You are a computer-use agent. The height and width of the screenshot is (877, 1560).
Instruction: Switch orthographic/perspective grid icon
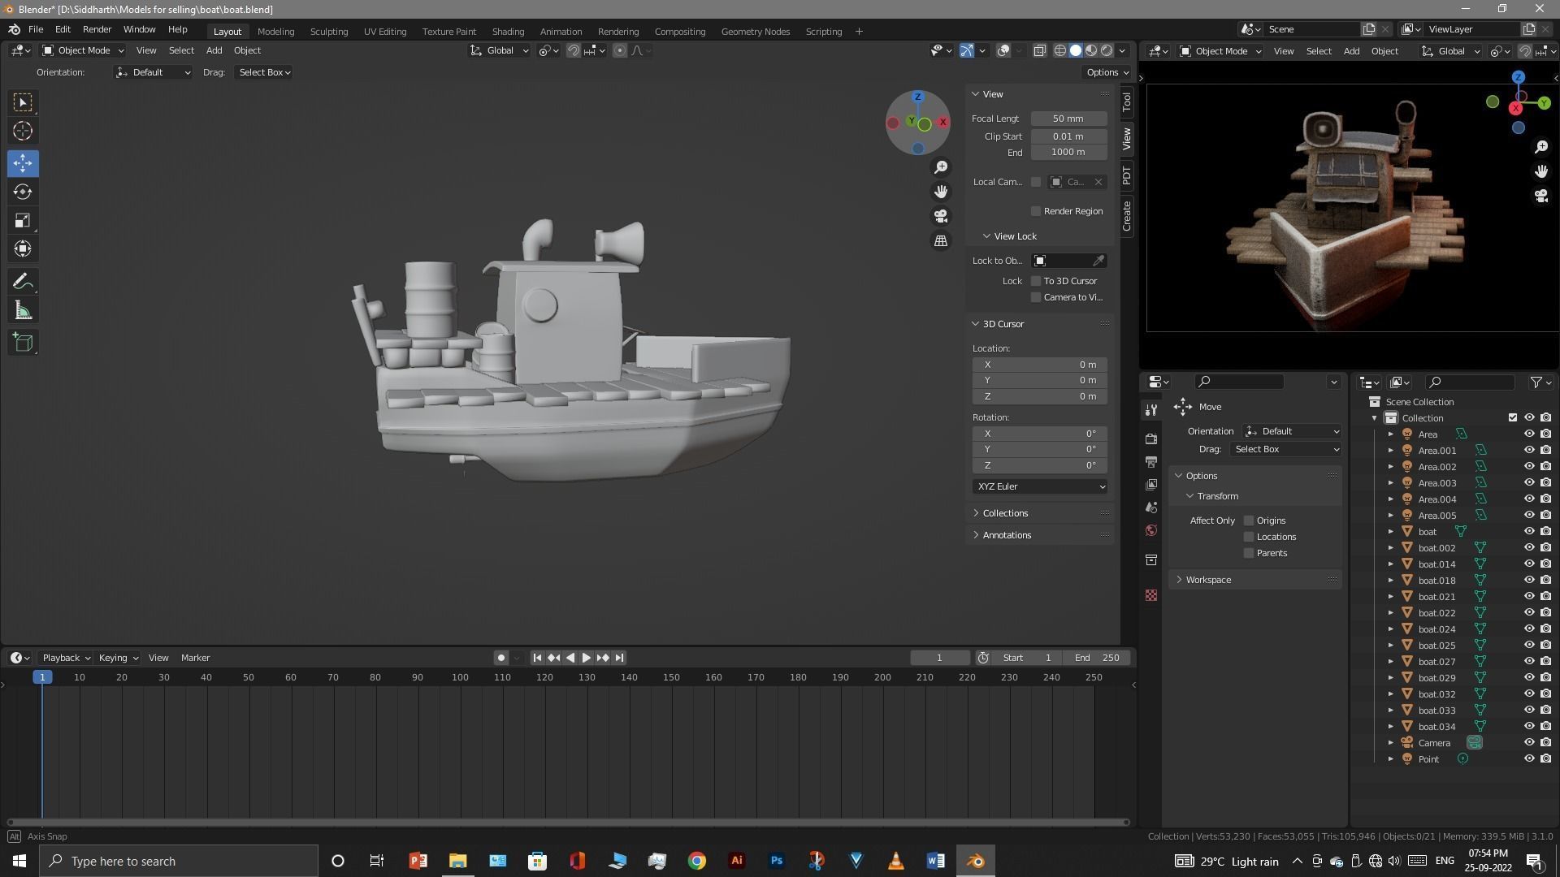[x=941, y=240]
